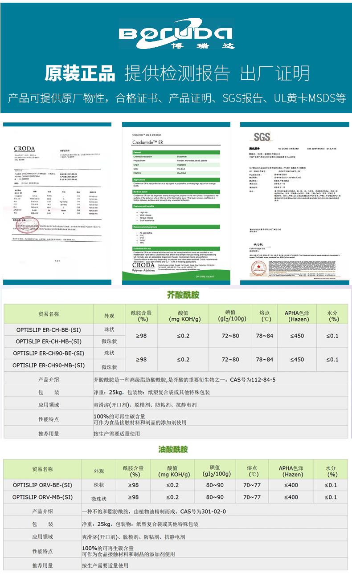Click 70~77 melting point in ORV-MB-(SI) row
This screenshot has width=352, height=581.
pos(252,497)
